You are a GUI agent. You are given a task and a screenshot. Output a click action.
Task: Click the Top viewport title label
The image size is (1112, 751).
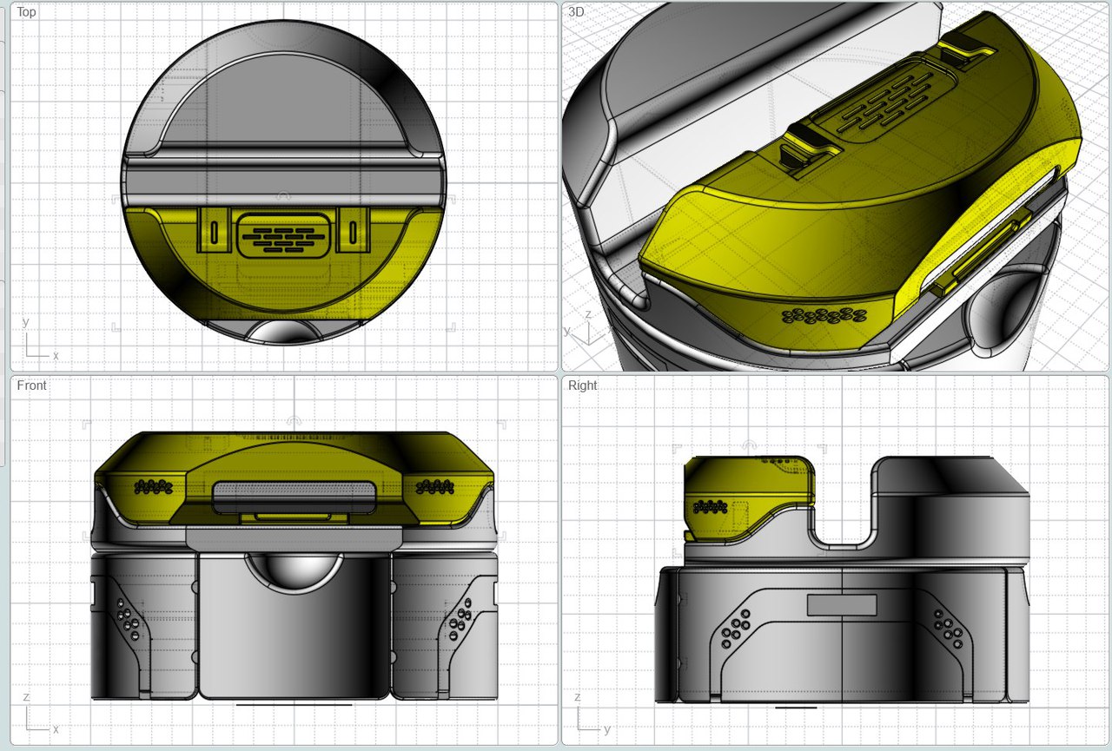pyautogui.click(x=27, y=12)
